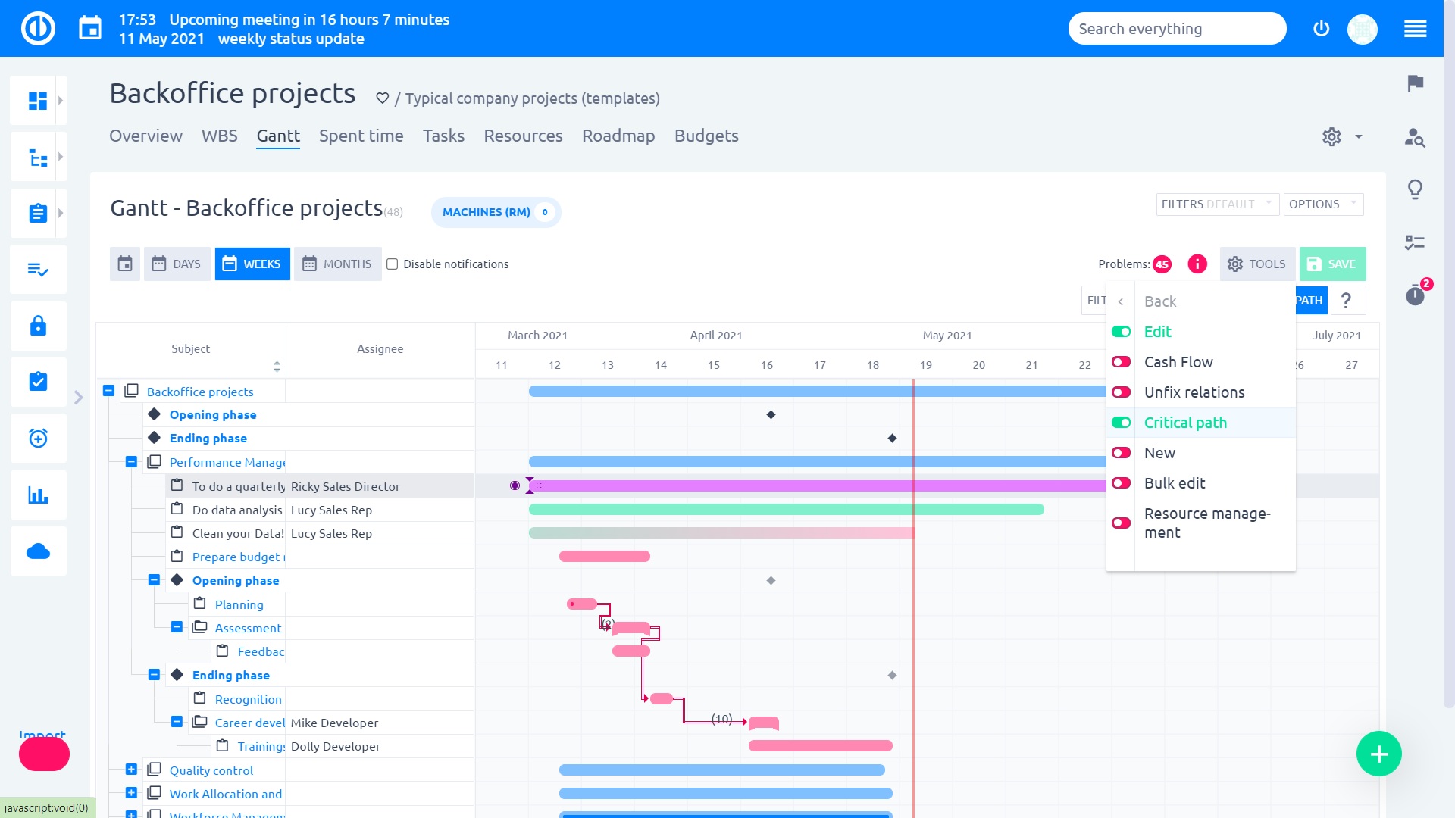The height and width of the screenshot is (818, 1455).
Task: Click the red info problems icon
Action: pyautogui.click(x=1197, y=264)
